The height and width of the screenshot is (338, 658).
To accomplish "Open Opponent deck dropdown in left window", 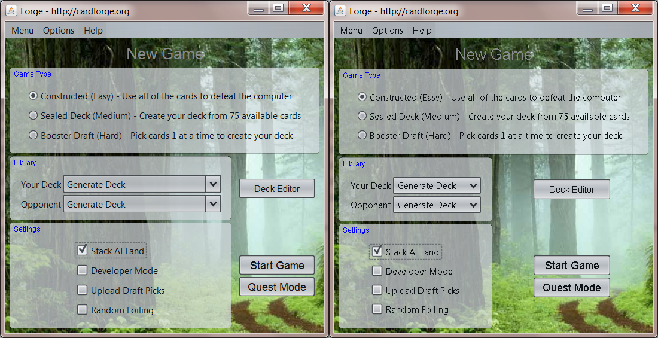I will pos(142,204).
